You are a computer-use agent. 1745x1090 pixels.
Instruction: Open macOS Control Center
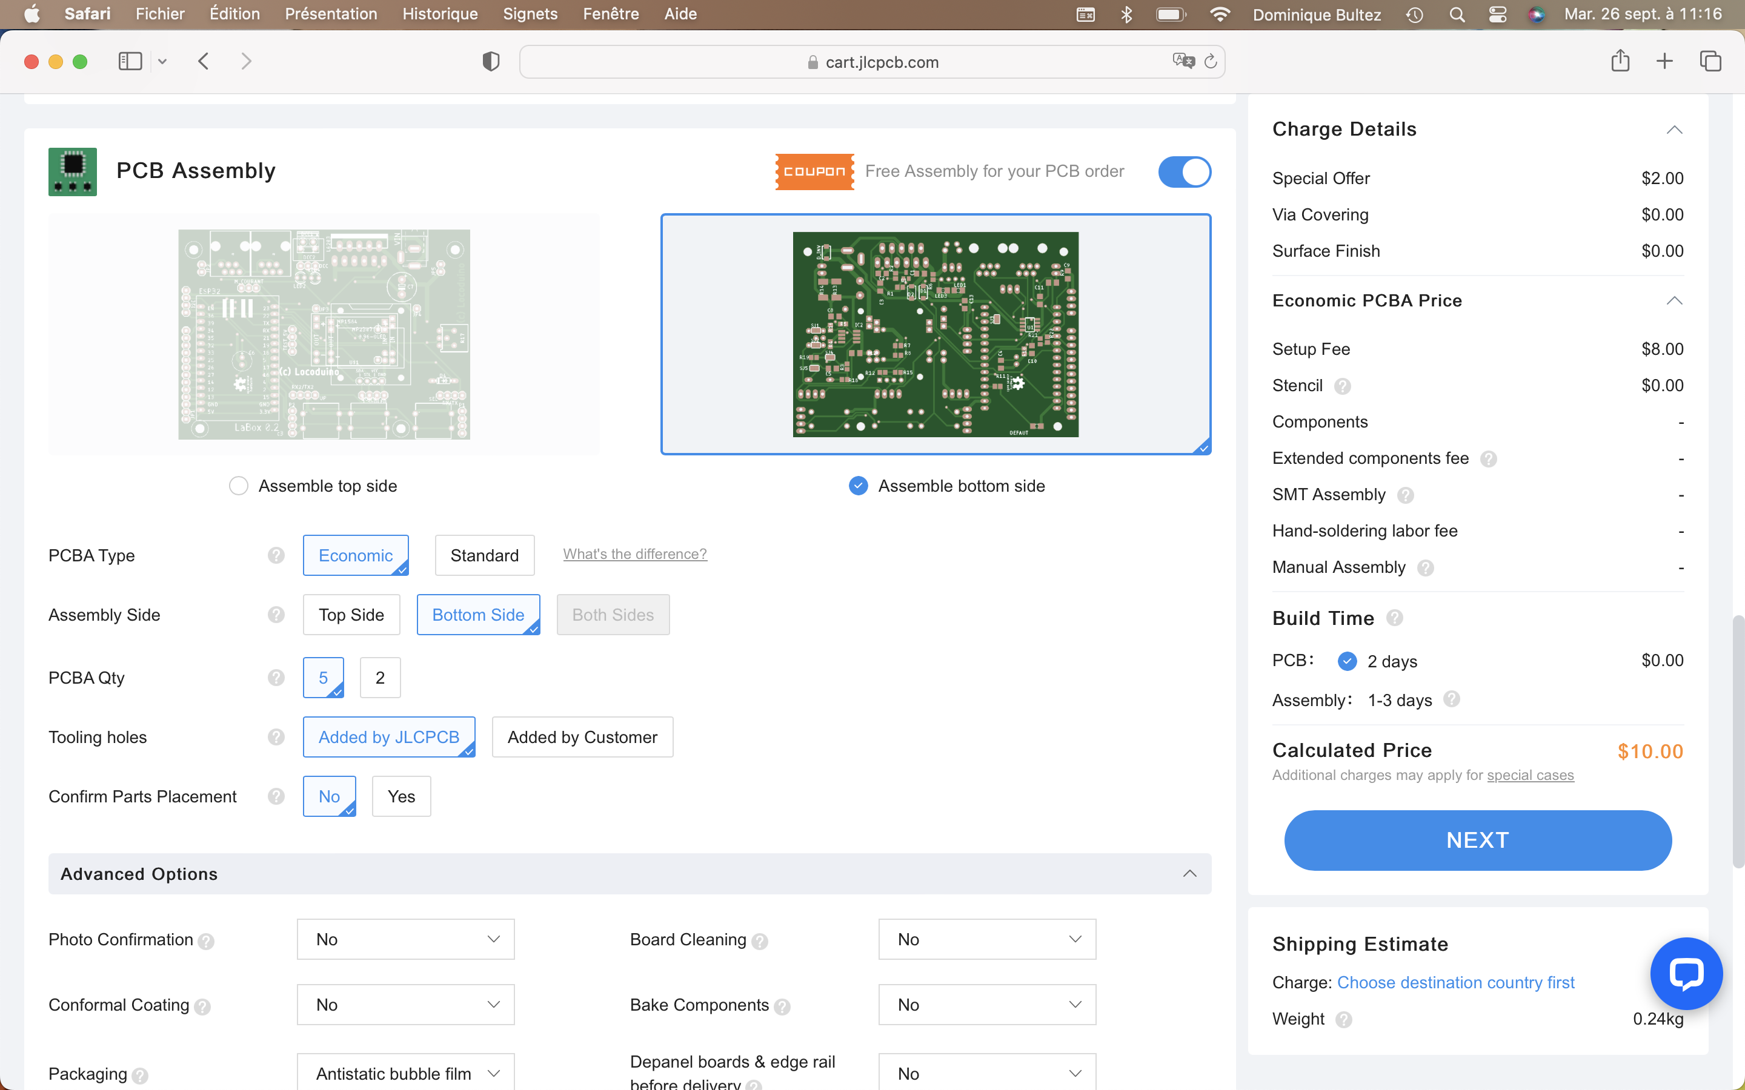pyautogui.click(x=1498, y=15)
